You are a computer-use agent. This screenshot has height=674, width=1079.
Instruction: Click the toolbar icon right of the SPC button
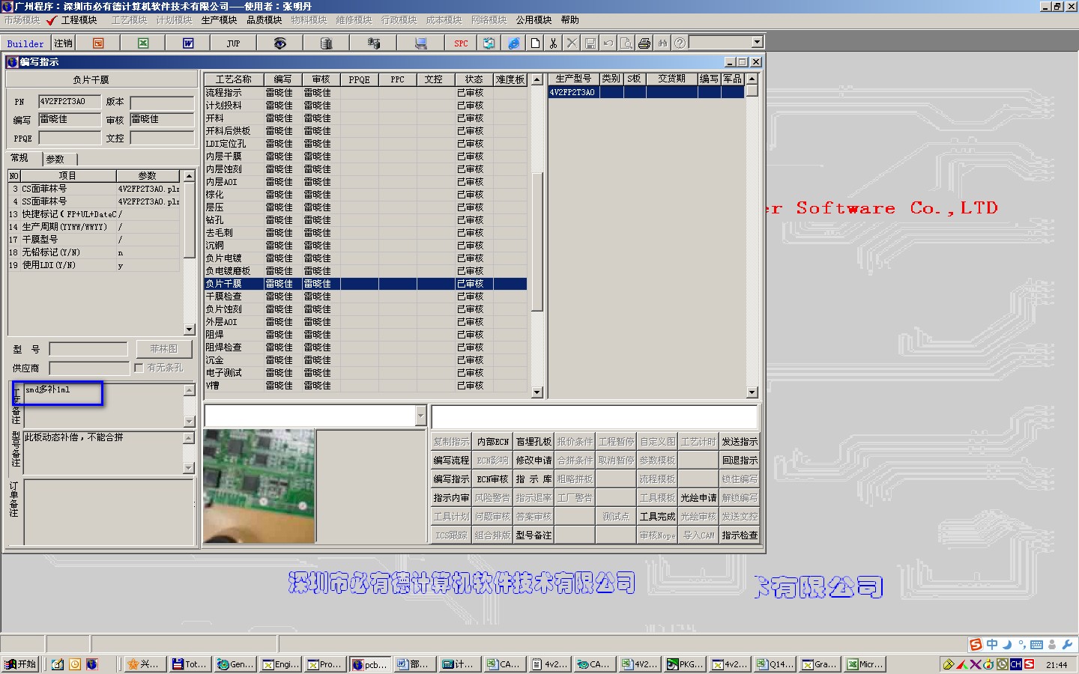coord(489,43)
